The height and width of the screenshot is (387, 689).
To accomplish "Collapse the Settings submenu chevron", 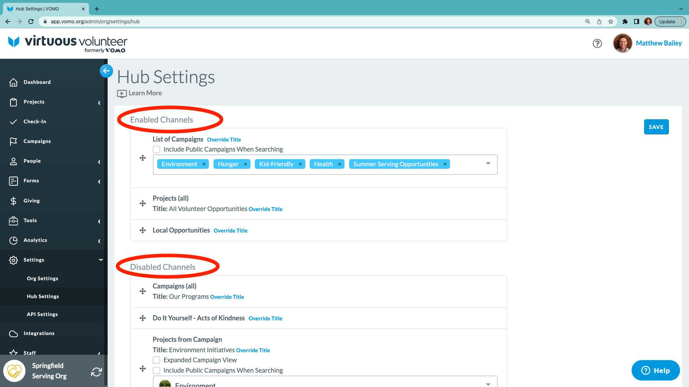I will (x=101, y=260).
